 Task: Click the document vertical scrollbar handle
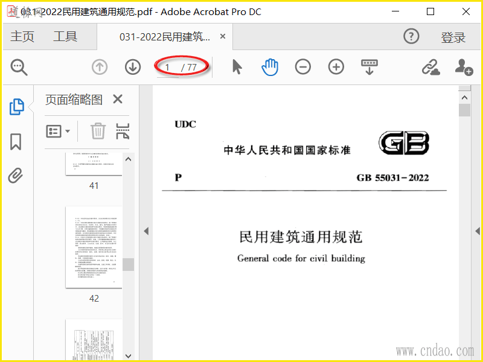point(464,110)
